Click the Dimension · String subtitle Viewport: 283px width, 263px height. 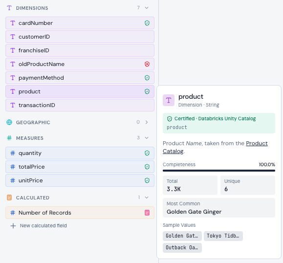tap(199, 105)
